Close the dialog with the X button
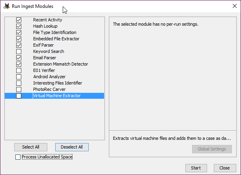The width and height of the screenshot is (241, 175). 235,6
